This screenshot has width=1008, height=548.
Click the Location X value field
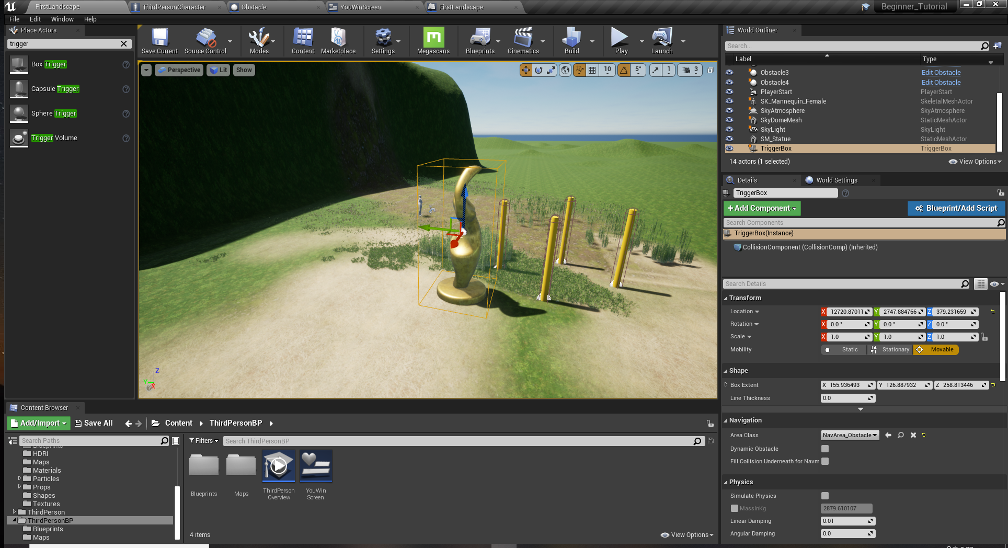[x=850, y=312]
